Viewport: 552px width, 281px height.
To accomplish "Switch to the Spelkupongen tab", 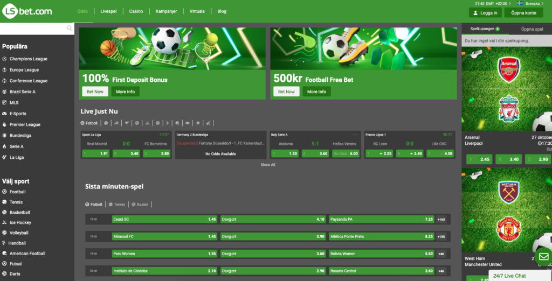I will [x=485, y=29].
